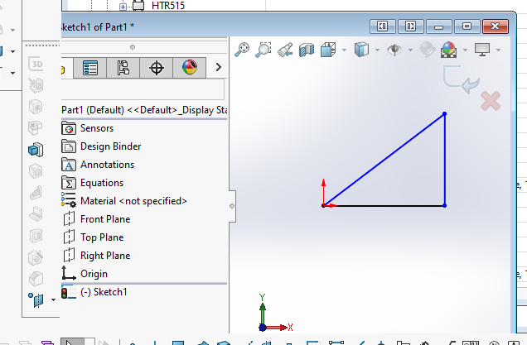Toggle Hide/Show Items eye icon
This screenshot has height=345, width=527.
pyautogui.click(x=394, y=50)
